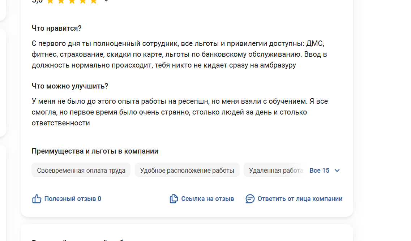Click the copy icon beside Ссылка на отзыв
Image resolution: width=411 pixels, height=241 pixels.
tap(174, 199)
